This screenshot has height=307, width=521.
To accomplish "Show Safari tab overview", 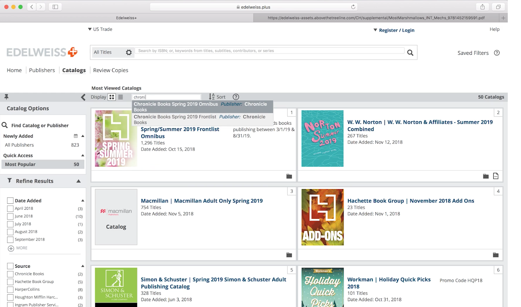I will [x=498, y=7].
